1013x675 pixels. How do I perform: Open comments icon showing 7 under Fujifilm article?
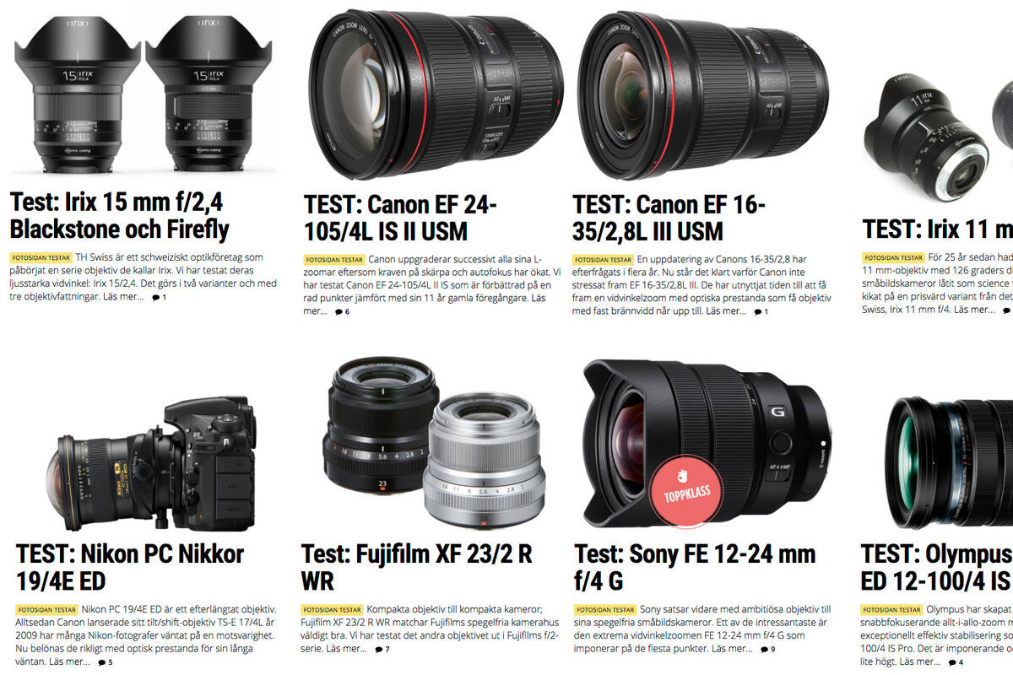click(382, 650)
